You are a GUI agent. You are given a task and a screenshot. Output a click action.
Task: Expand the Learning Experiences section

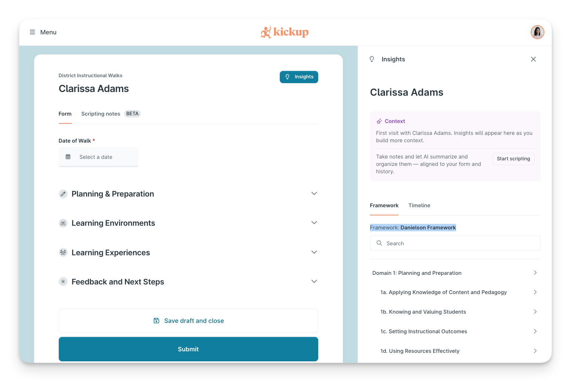tap(314, 252)
